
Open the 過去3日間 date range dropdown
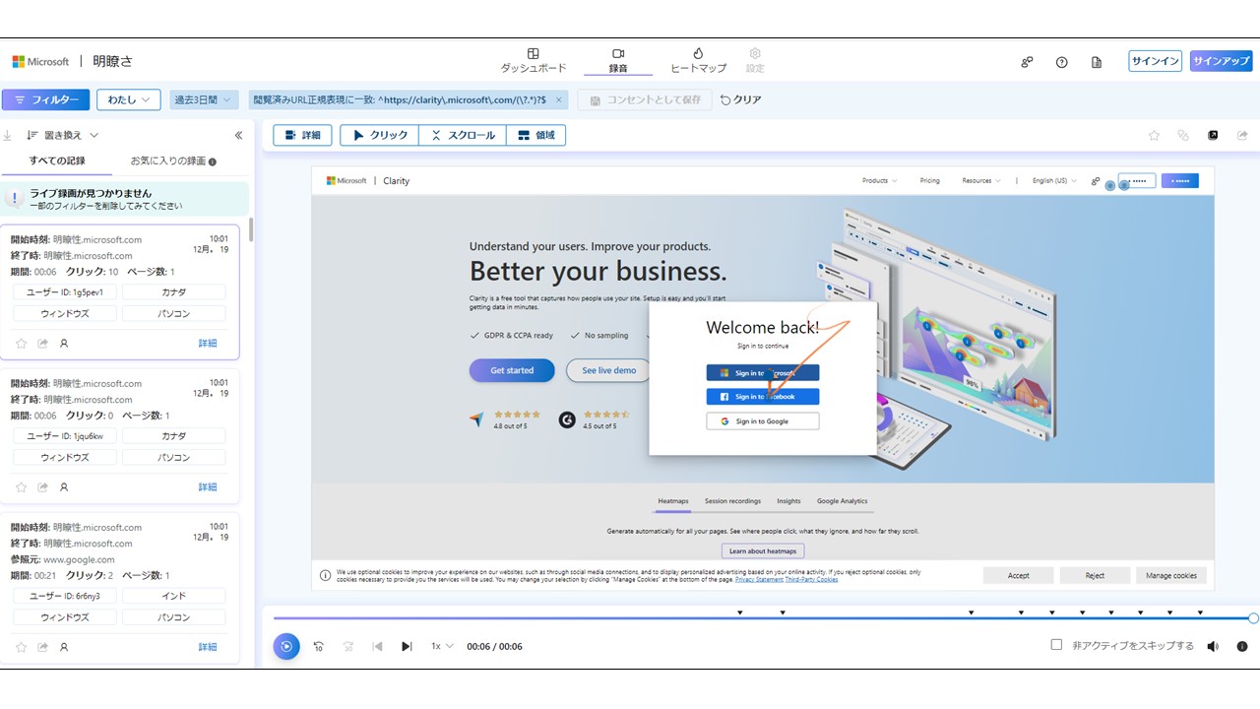click(204, 99)
